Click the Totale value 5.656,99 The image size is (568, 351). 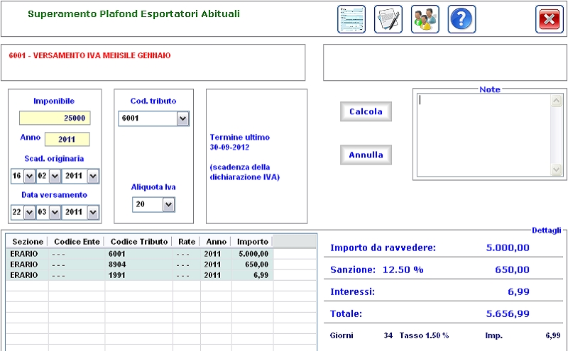tap(508, 313)
